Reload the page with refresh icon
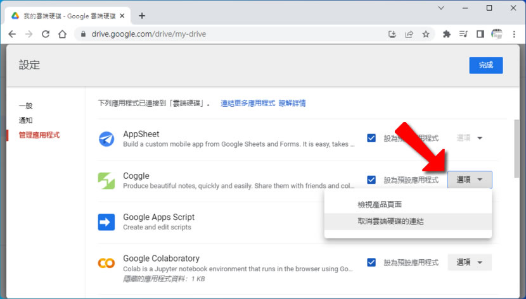Image resolution: width=526 pixels, height=299 pixels. 46,34
